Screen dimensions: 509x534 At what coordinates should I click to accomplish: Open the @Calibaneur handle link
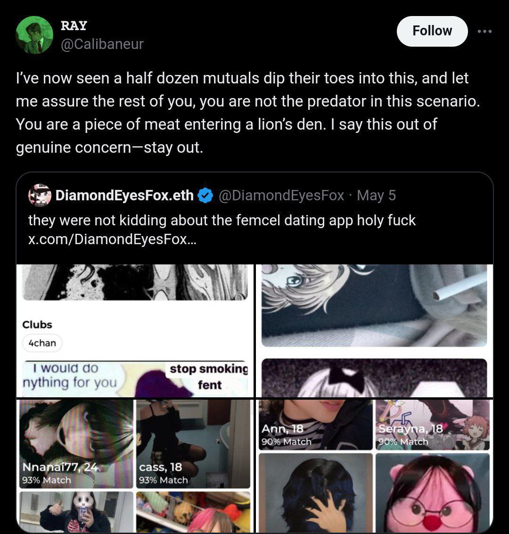(x=102, y=44)
